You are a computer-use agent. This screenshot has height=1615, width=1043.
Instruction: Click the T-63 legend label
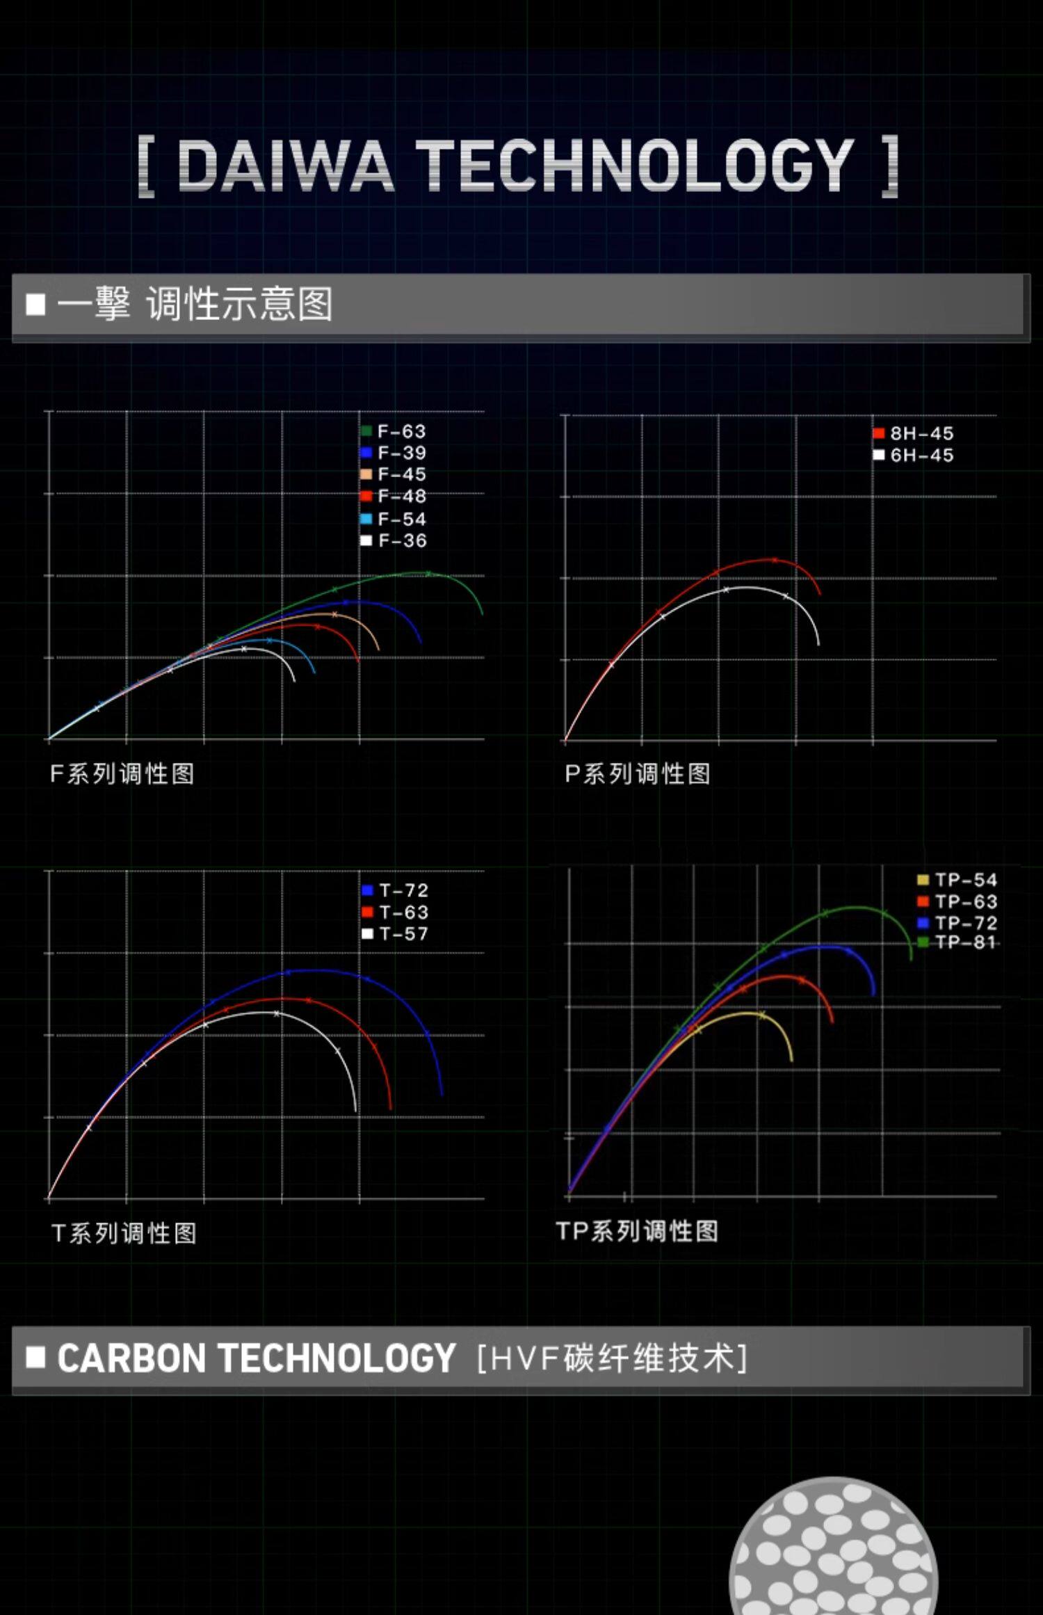coord(404,912)
